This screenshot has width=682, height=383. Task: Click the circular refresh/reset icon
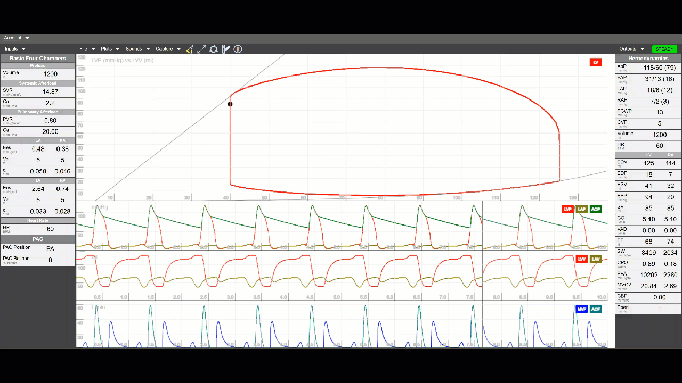(x=214, y=49)
